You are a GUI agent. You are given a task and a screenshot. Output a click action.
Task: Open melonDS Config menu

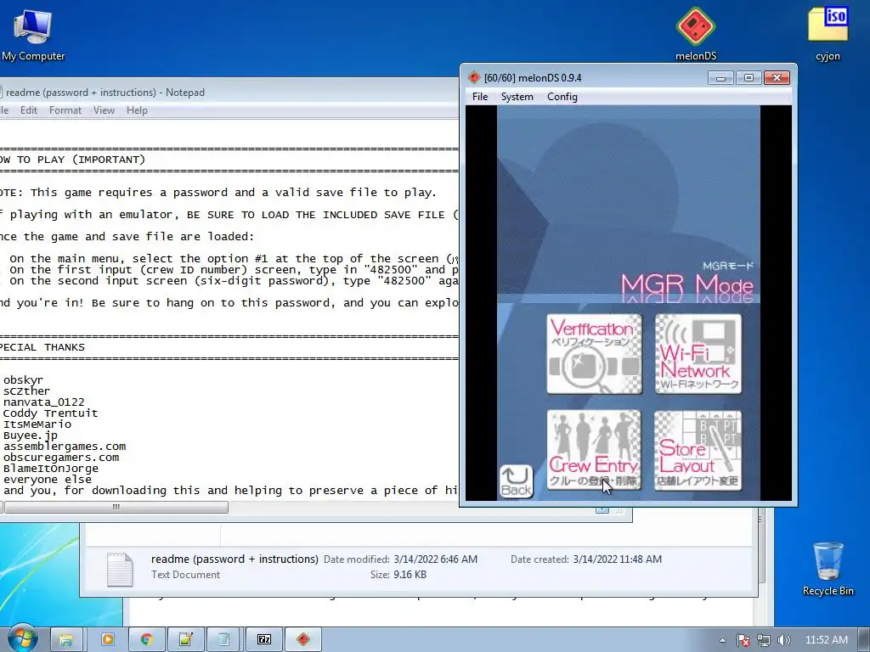[562, 97]
